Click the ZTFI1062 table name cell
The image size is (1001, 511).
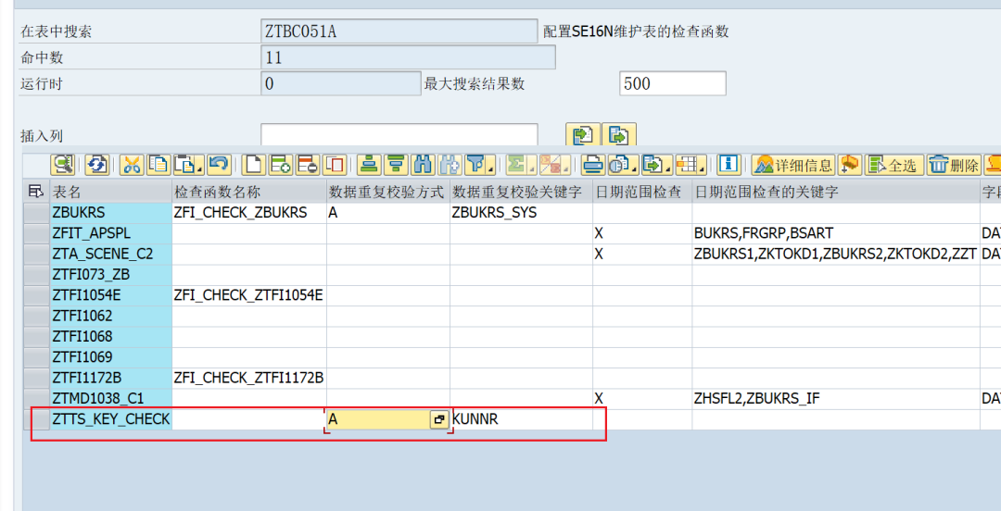pos(111,316)
